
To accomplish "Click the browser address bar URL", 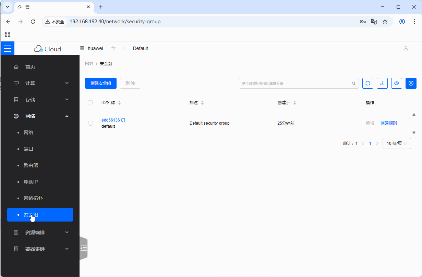I will click(x=115, y=22).
